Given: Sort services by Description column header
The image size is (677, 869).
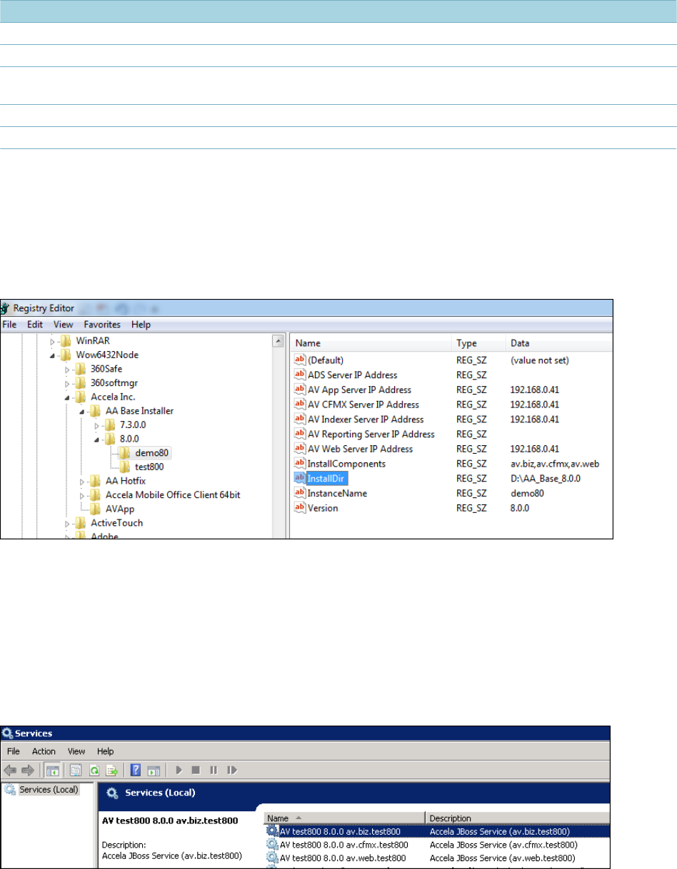Looking at the screenshot, I should click(x=518, y=818).
